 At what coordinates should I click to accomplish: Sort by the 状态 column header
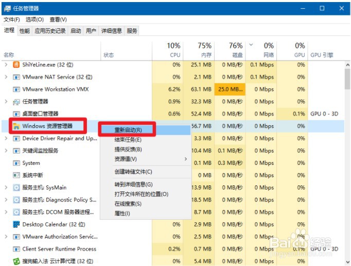[126, 50]
